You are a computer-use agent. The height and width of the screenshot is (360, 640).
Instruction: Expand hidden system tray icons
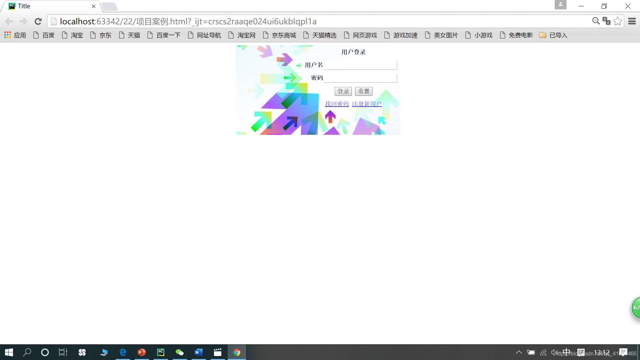pos(519,352)
